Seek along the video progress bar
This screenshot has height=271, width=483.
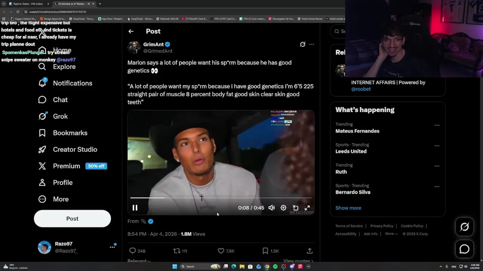tap(221, 198)
